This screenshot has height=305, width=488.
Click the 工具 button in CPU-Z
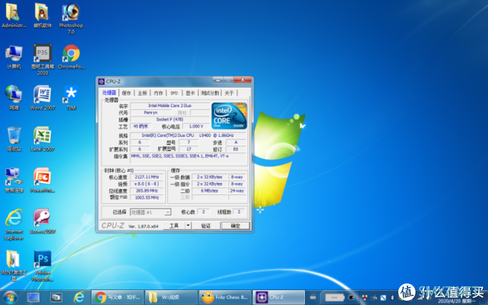174,225
